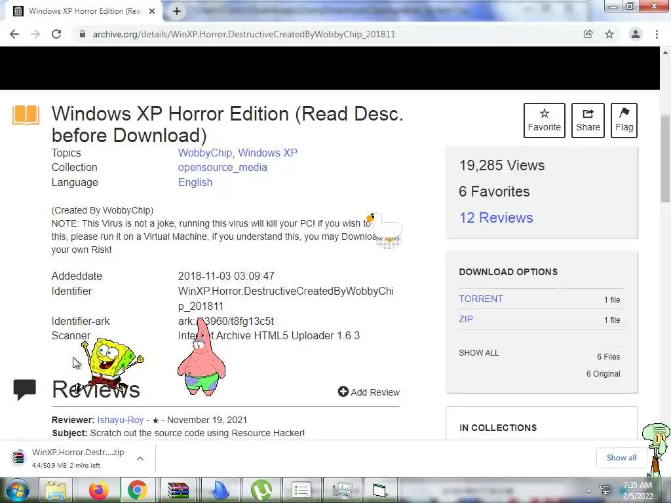Download via the TORRENT option
Screen dimensions: 671x503
click(480, 299)
